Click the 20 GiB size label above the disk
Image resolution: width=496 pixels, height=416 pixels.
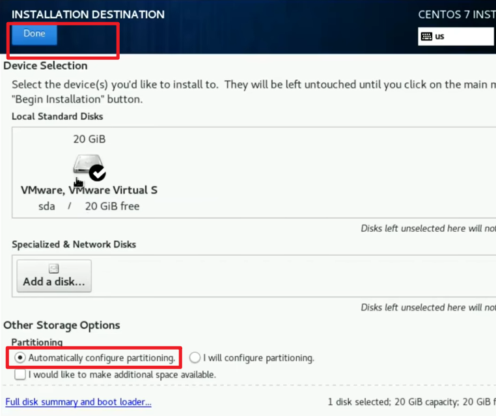89,139
